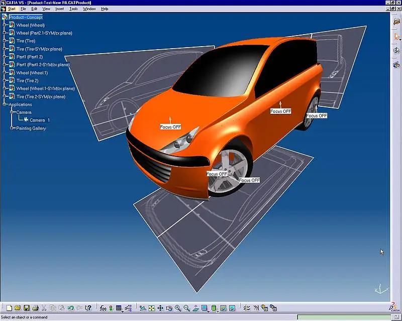Collapse the Applications tree node
The width and height of the screenshot is (402, 321).
click(4, 104)
